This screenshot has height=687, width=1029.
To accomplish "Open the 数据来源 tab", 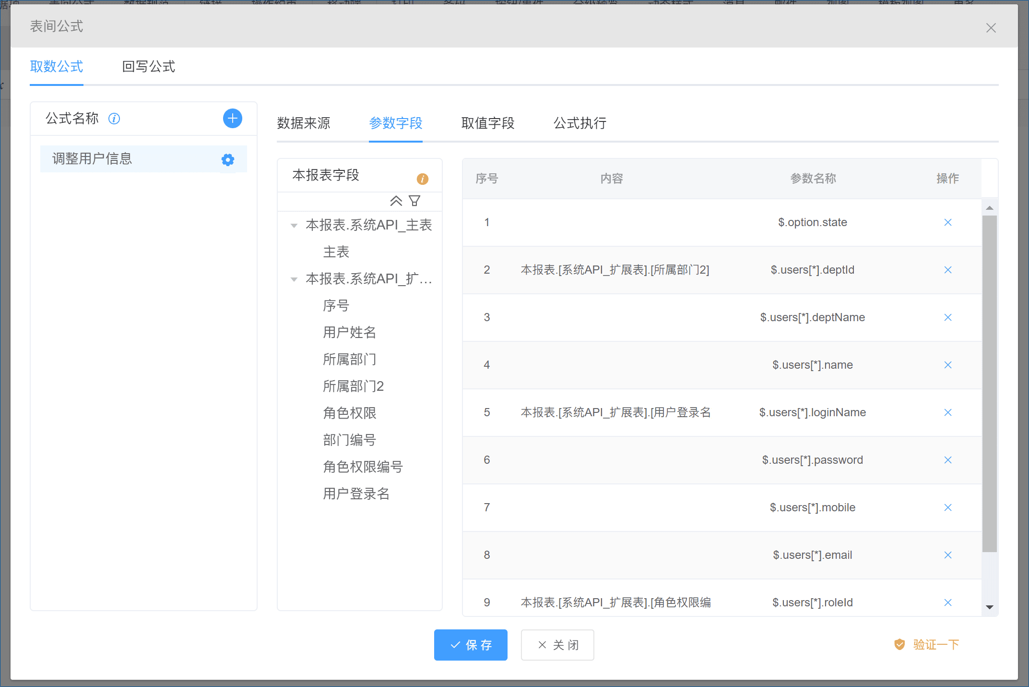I will coord(304,123).
